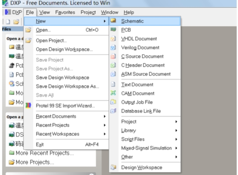Viewport: 238px width, 175px height.
Task: Click the Open folder icon in the File menu
Action: coord(28,30)
